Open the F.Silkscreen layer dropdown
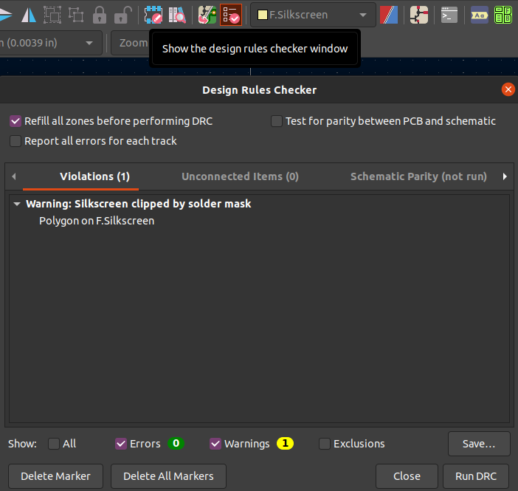This screenshot has width=518, height=491. [x=313, y=15]
